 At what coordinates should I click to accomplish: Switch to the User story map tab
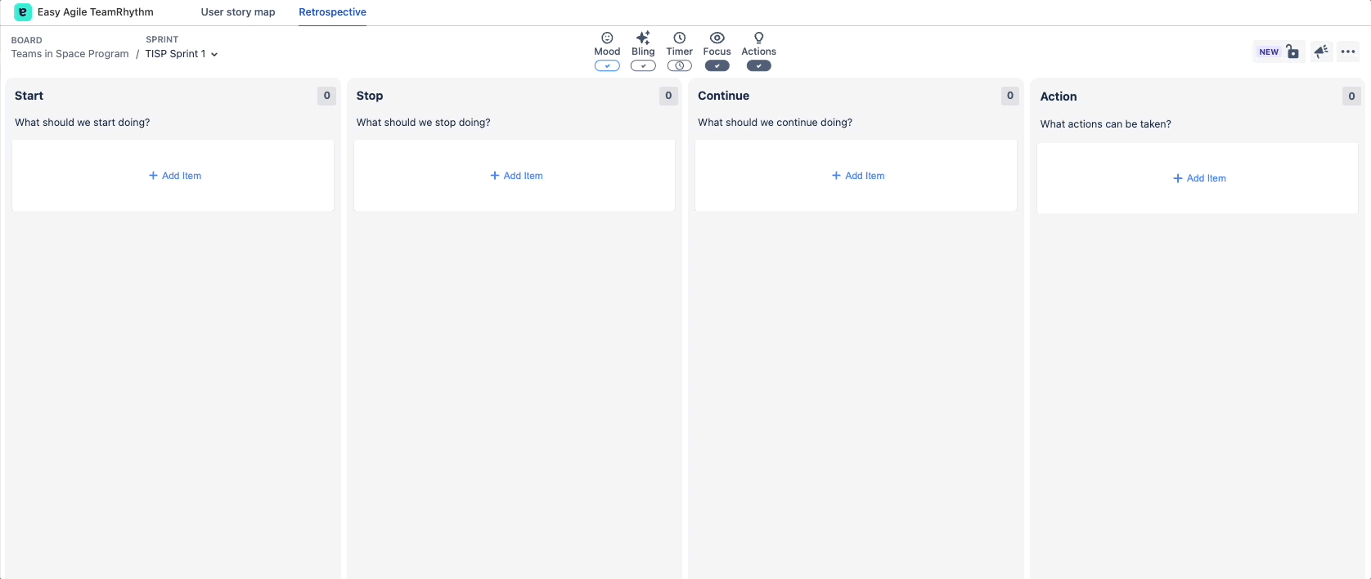click(x=238, y=12)
